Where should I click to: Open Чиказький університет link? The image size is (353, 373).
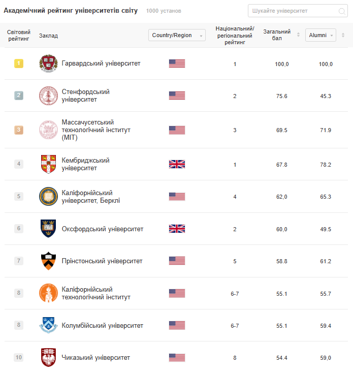(x=95, y=358)
